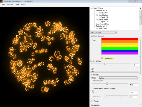The image size is (142, 107).
Task: Open the File menu
Action: (x=4, y=5)
